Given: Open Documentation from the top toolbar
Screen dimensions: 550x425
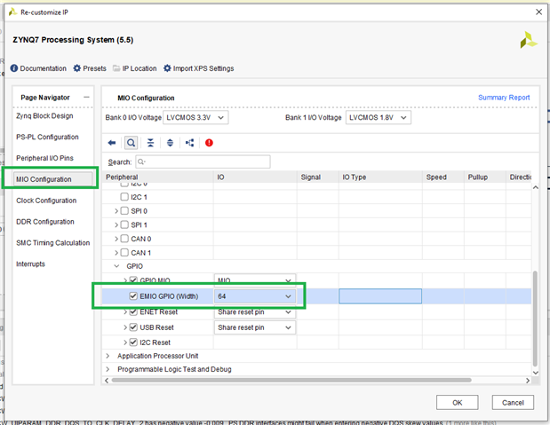Looking at the screenshot, I should coord(38,68).
